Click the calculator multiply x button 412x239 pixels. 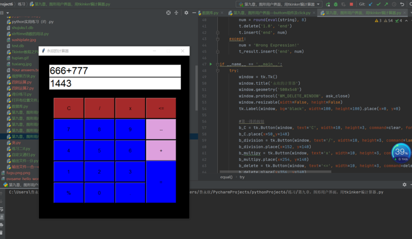point(130,108)
